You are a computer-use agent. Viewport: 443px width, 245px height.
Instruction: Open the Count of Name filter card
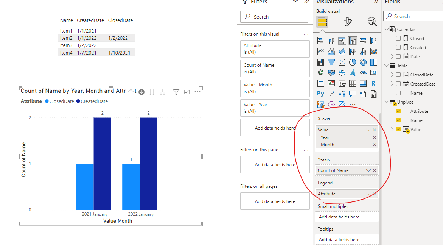pyautogui.click(x=275, y=69)
